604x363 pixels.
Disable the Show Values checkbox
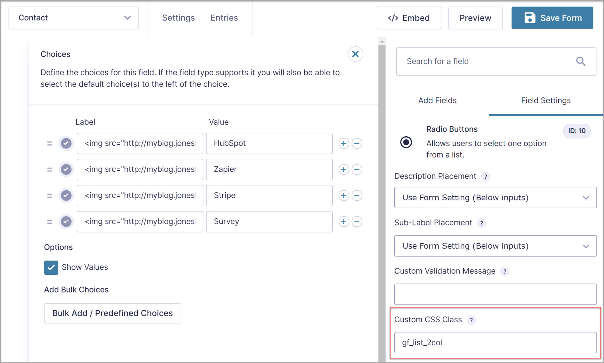(x=51, y=267)
